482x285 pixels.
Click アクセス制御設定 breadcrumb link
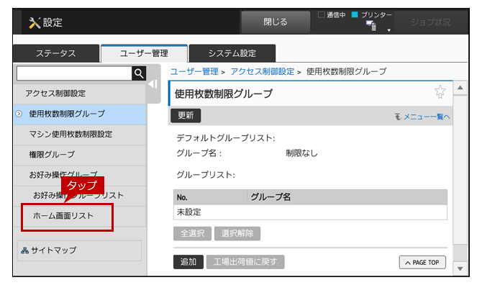[263, 72]
